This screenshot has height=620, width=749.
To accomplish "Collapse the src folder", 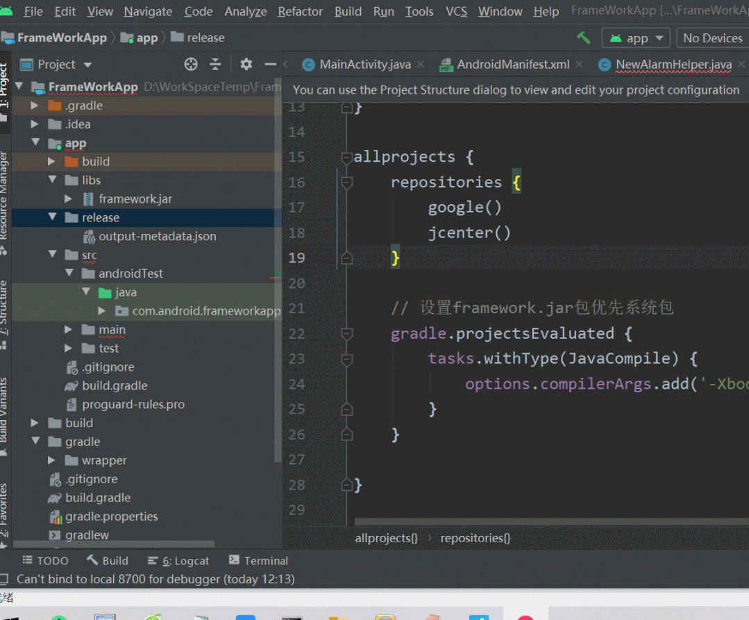I will point(53,254).
